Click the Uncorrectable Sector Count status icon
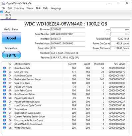132x136 pixels. (x=4, y=120)
